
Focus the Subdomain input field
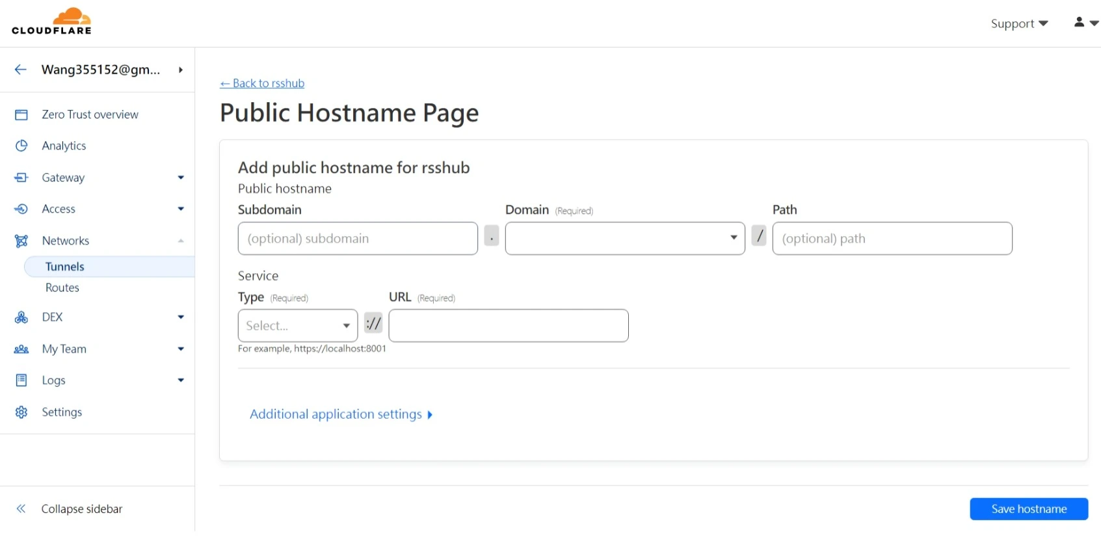(358, 239)
